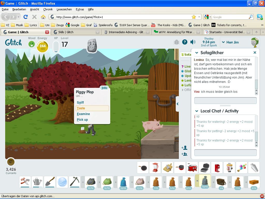Collapse the Local Chat / Activity section
Screen dimensions: 265x199
(x=197, y=111)
